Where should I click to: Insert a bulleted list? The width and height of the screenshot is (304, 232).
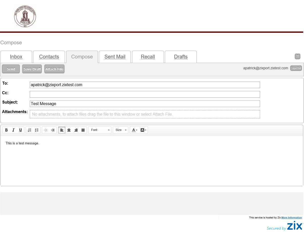[x=37, y=130]
